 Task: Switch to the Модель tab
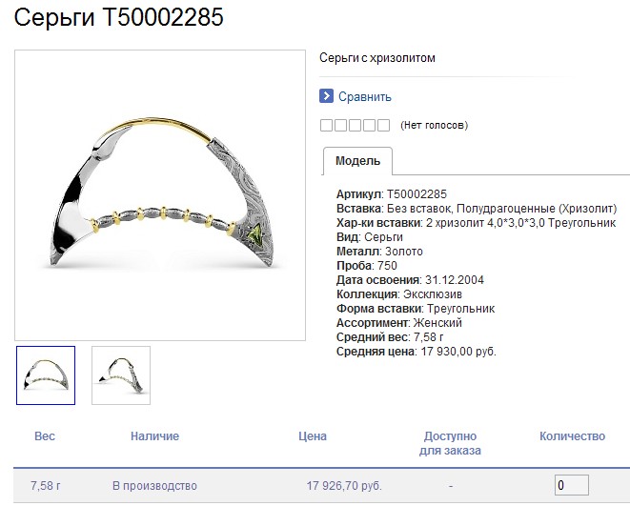point(357,161)
